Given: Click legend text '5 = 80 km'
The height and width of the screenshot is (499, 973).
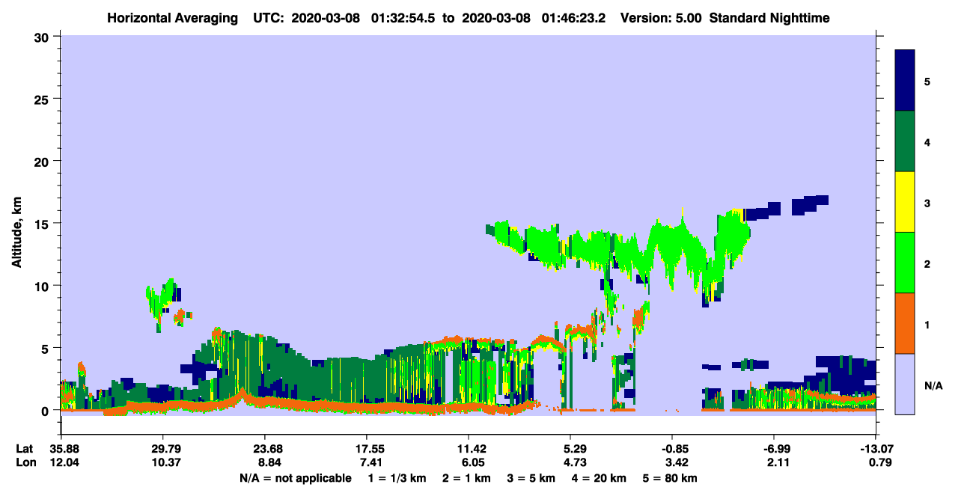Looking at the screenshot, I should pos(670,477).
